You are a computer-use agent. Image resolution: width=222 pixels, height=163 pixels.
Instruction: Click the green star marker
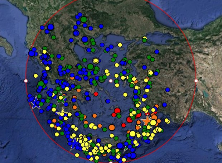click(61, 97)
